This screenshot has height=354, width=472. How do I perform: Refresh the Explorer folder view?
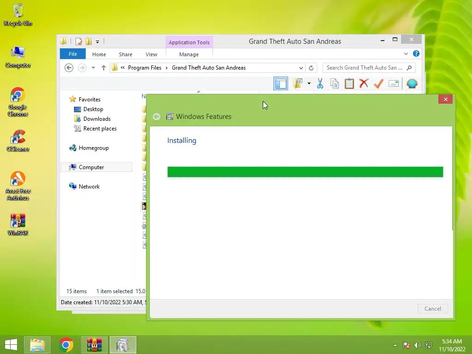[311, 68]
